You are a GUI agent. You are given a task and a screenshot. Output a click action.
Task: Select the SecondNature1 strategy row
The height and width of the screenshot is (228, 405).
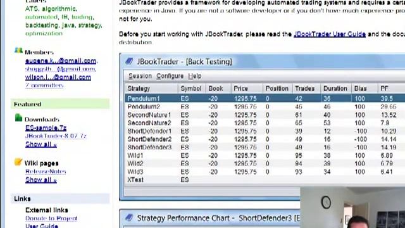click(265, 115)
